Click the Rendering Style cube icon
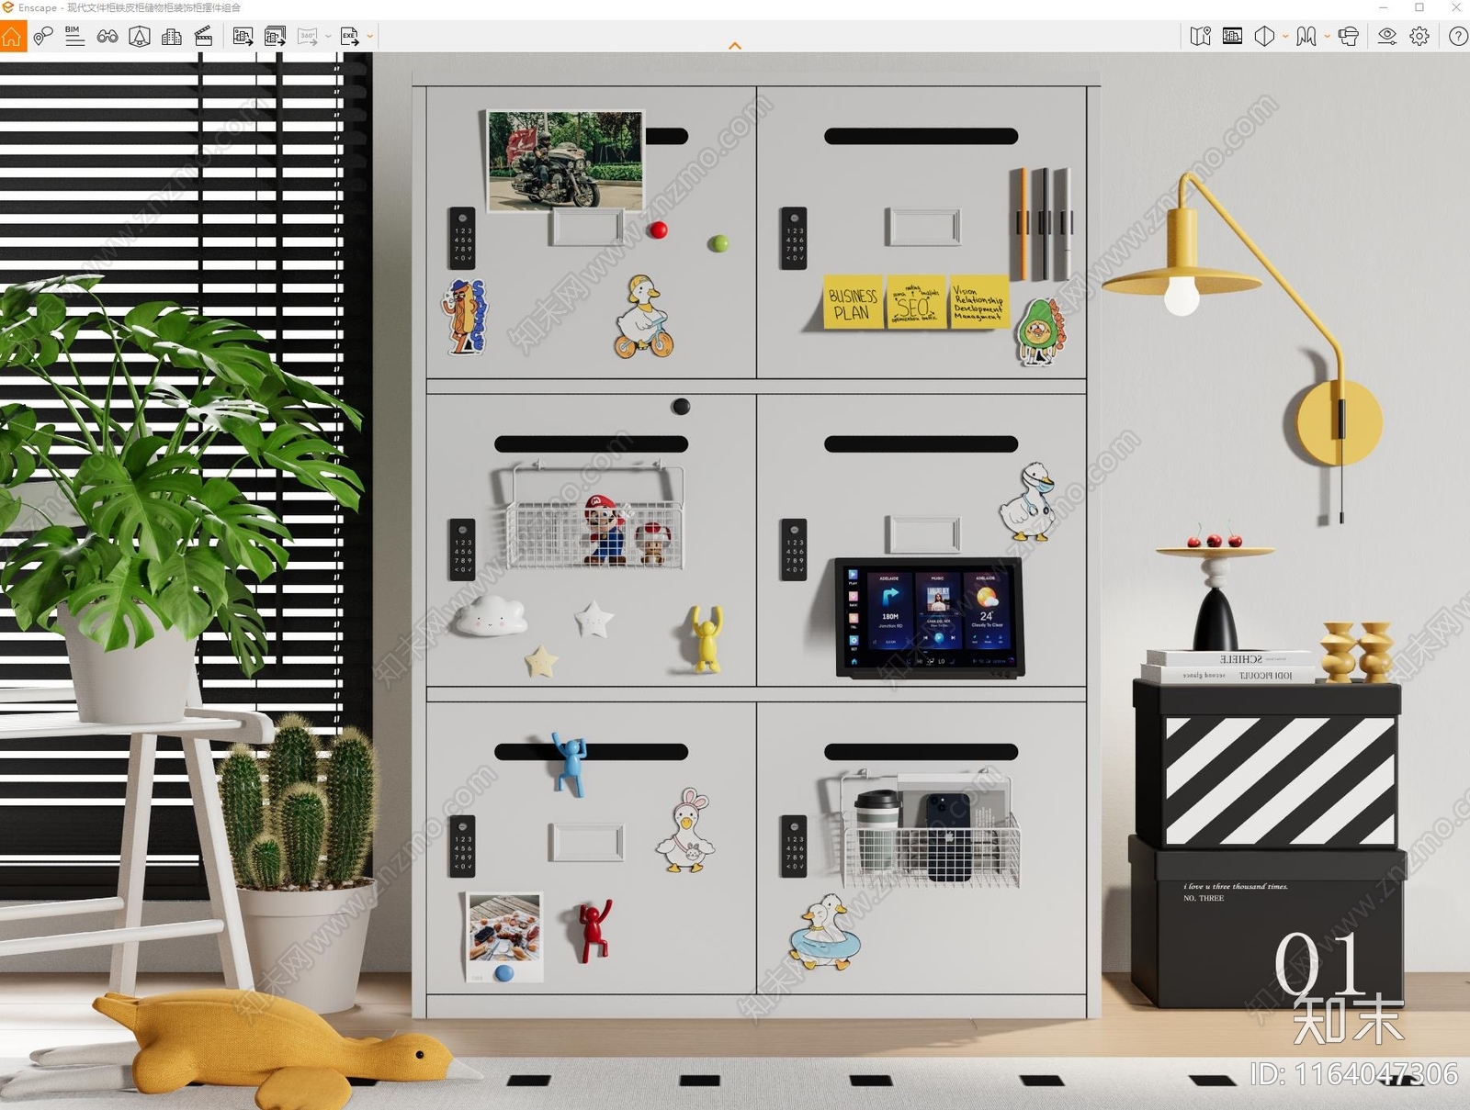 point(1265,37)
